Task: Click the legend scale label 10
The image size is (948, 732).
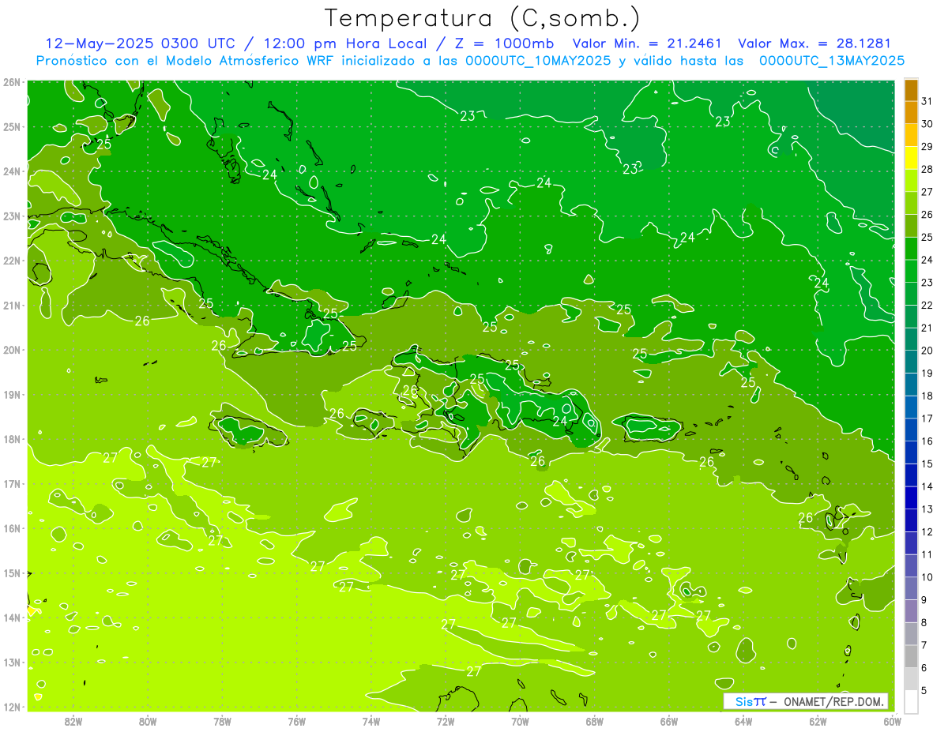Action: pos(927,577)
